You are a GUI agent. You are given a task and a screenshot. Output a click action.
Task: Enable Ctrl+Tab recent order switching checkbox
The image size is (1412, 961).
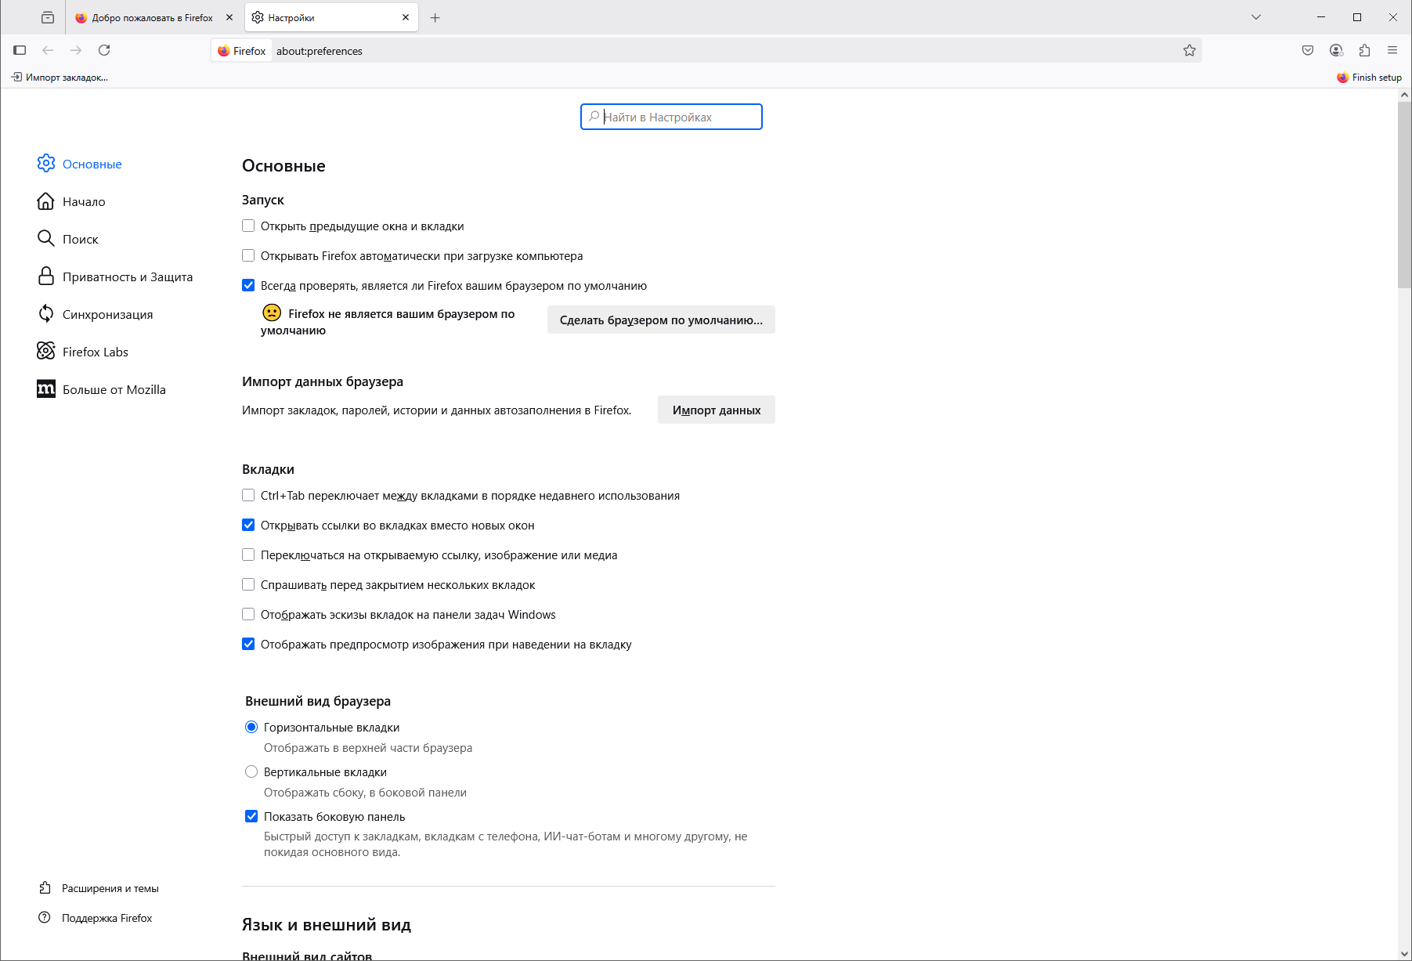point(248,495)
